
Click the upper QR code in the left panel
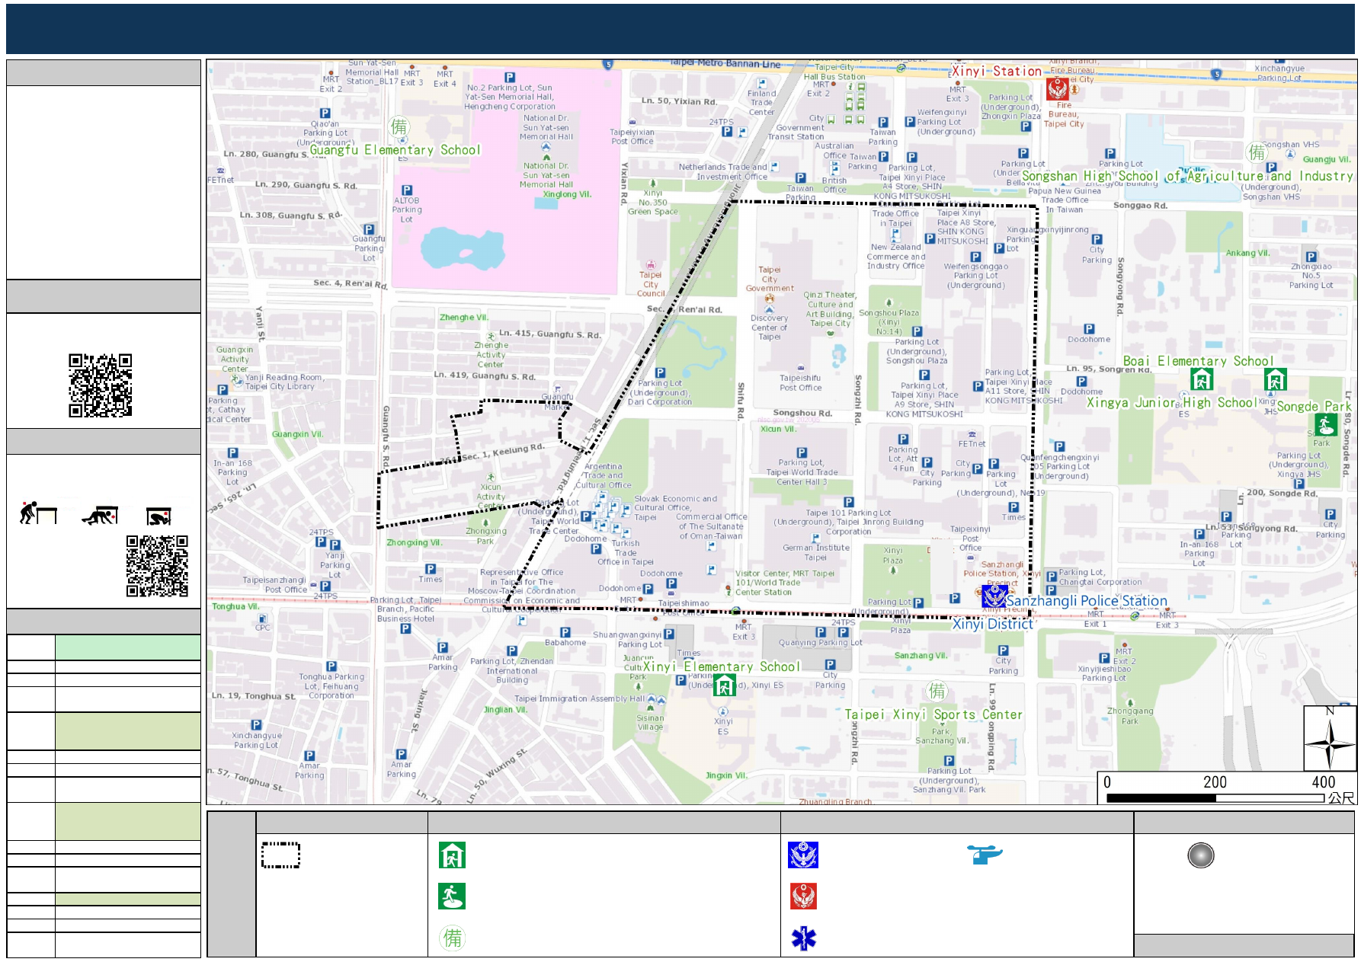point(100,385)
